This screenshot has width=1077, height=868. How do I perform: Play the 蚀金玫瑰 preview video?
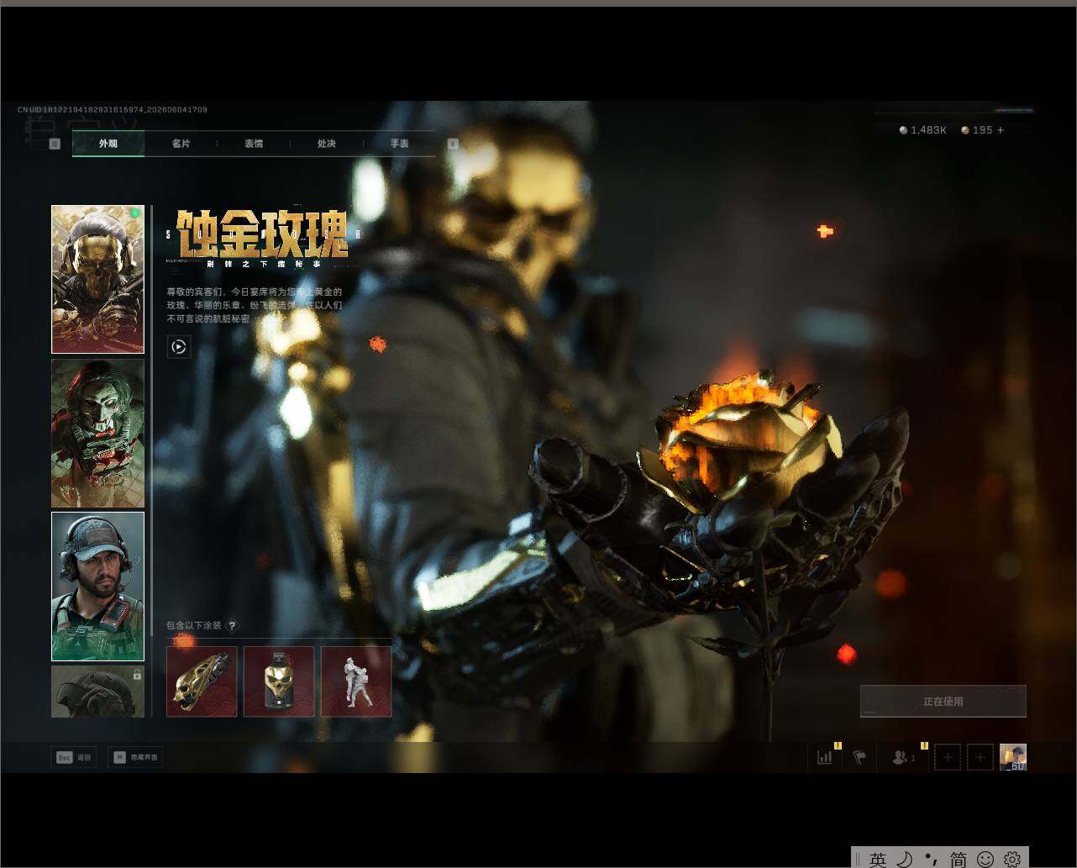(x=179, y=346)
